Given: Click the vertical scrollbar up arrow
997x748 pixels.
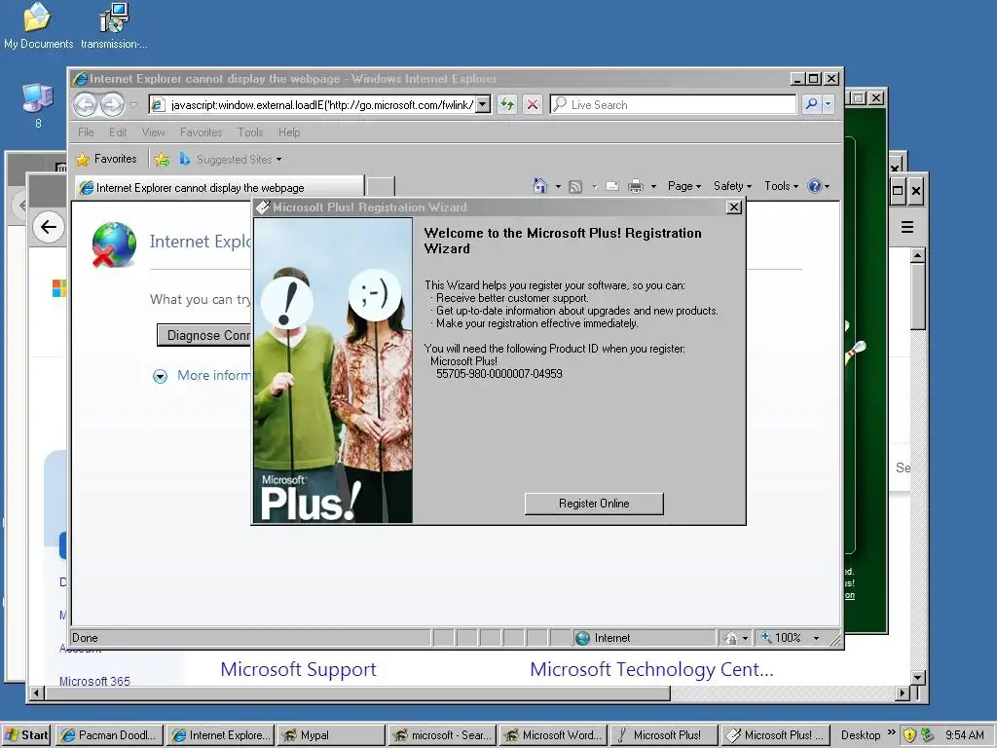Looking at the screenshot, I should click(917, 256).
